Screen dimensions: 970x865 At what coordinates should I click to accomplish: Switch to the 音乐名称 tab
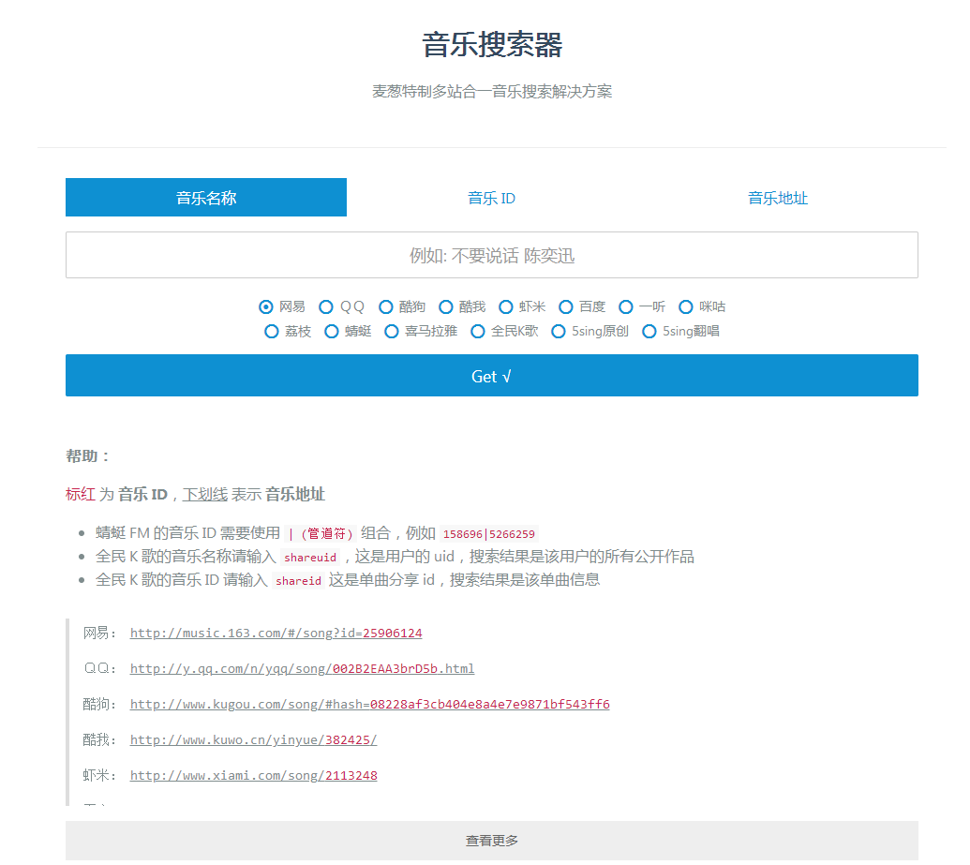(x=206, y=198)
